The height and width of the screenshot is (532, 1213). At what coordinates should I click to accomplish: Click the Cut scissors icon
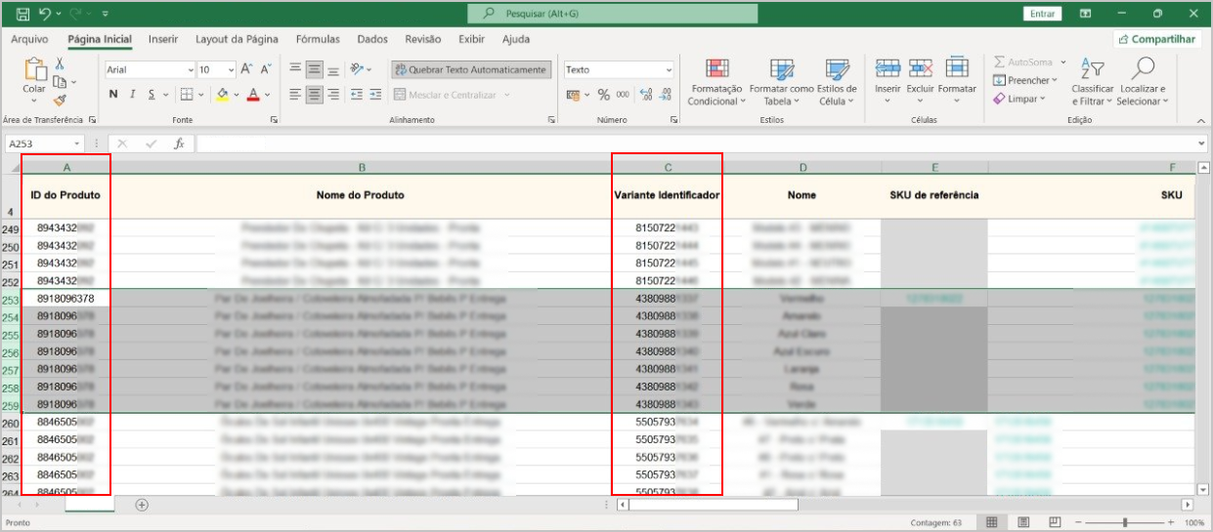click(60, 63)
